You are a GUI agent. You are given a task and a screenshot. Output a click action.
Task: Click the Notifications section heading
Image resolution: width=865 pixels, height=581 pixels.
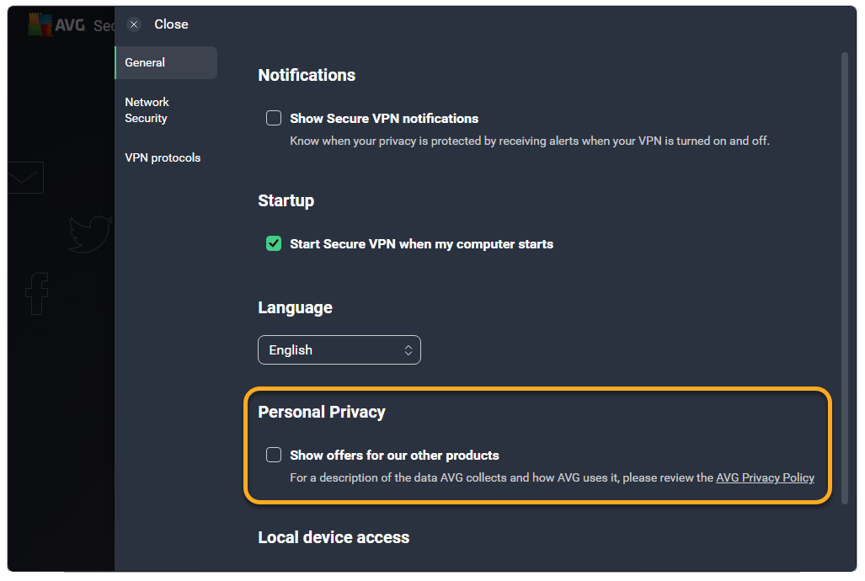[307, 75]
